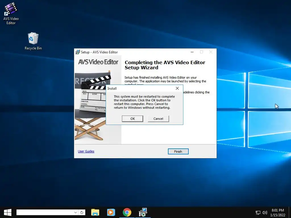Image resolution: width=291 pixels, height=218 pixels.
Task: Open the clock showing 8:01 PM
Action: 278,213
